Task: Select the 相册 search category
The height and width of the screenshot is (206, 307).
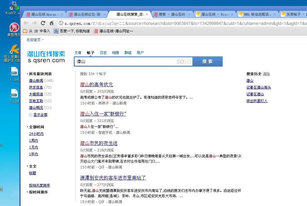Action: pyautogui.click(x=115, y=53)
